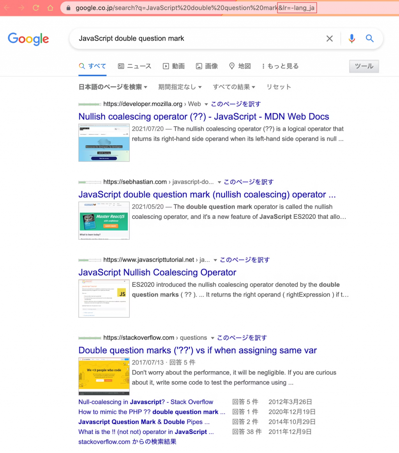Image resolution: width=399 pixels, height=453 pixels.
Task: Submit search with the magnifier icon
Action: [369, 38]
